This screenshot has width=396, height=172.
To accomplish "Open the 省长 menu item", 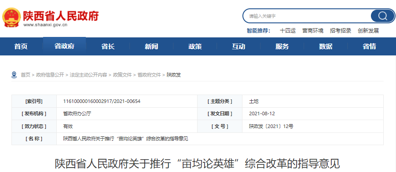I will (108, 47).
